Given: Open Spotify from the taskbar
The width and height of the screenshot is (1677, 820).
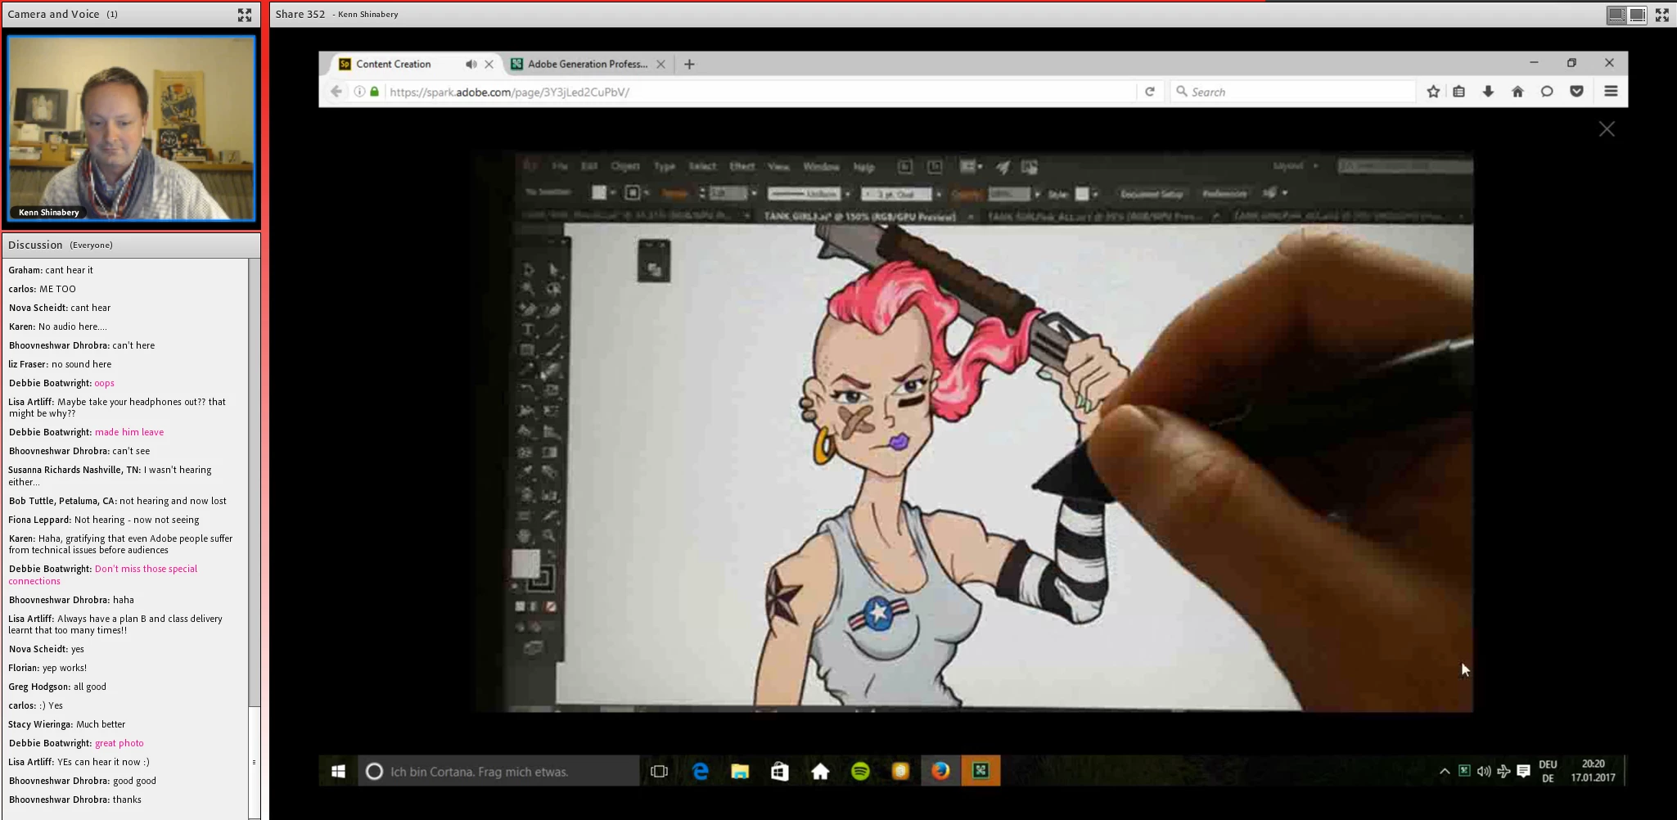Looking at the screenshot, I should pos(860,771).
